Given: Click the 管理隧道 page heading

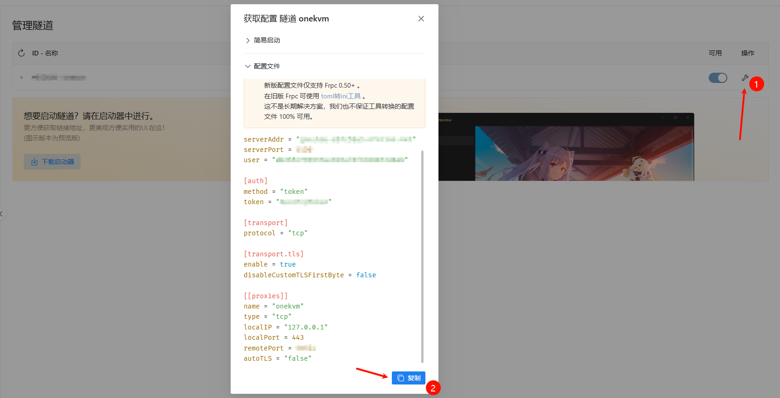Looking at the screenshot, I should 33,25.
